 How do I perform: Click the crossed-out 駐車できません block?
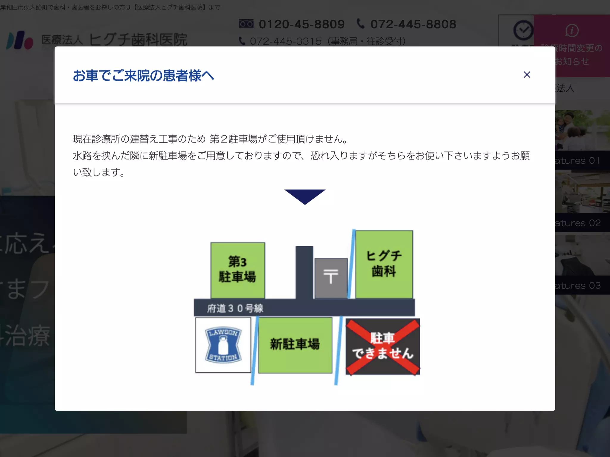(x=383, y=347)
